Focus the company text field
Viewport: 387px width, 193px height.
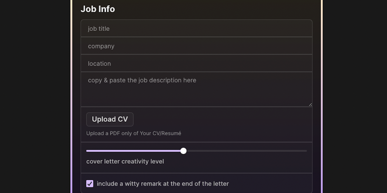point(196,46)
